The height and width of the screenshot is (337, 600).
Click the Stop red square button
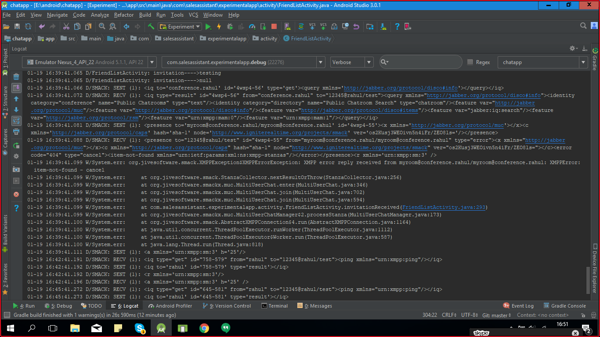274,27
